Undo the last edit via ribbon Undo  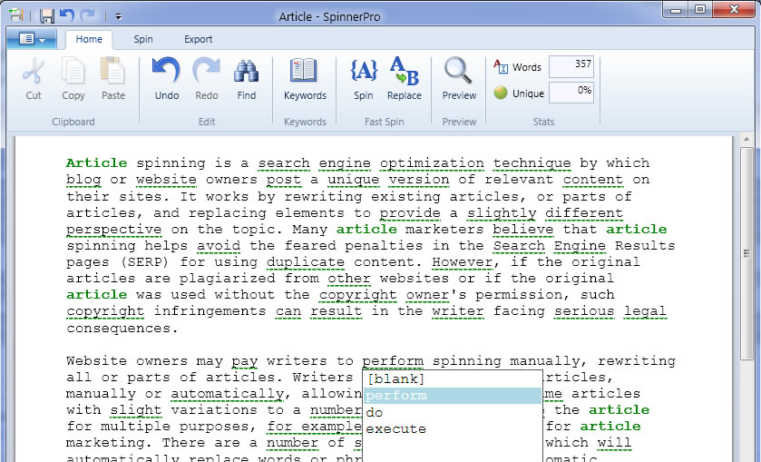(x=166, y=77)
